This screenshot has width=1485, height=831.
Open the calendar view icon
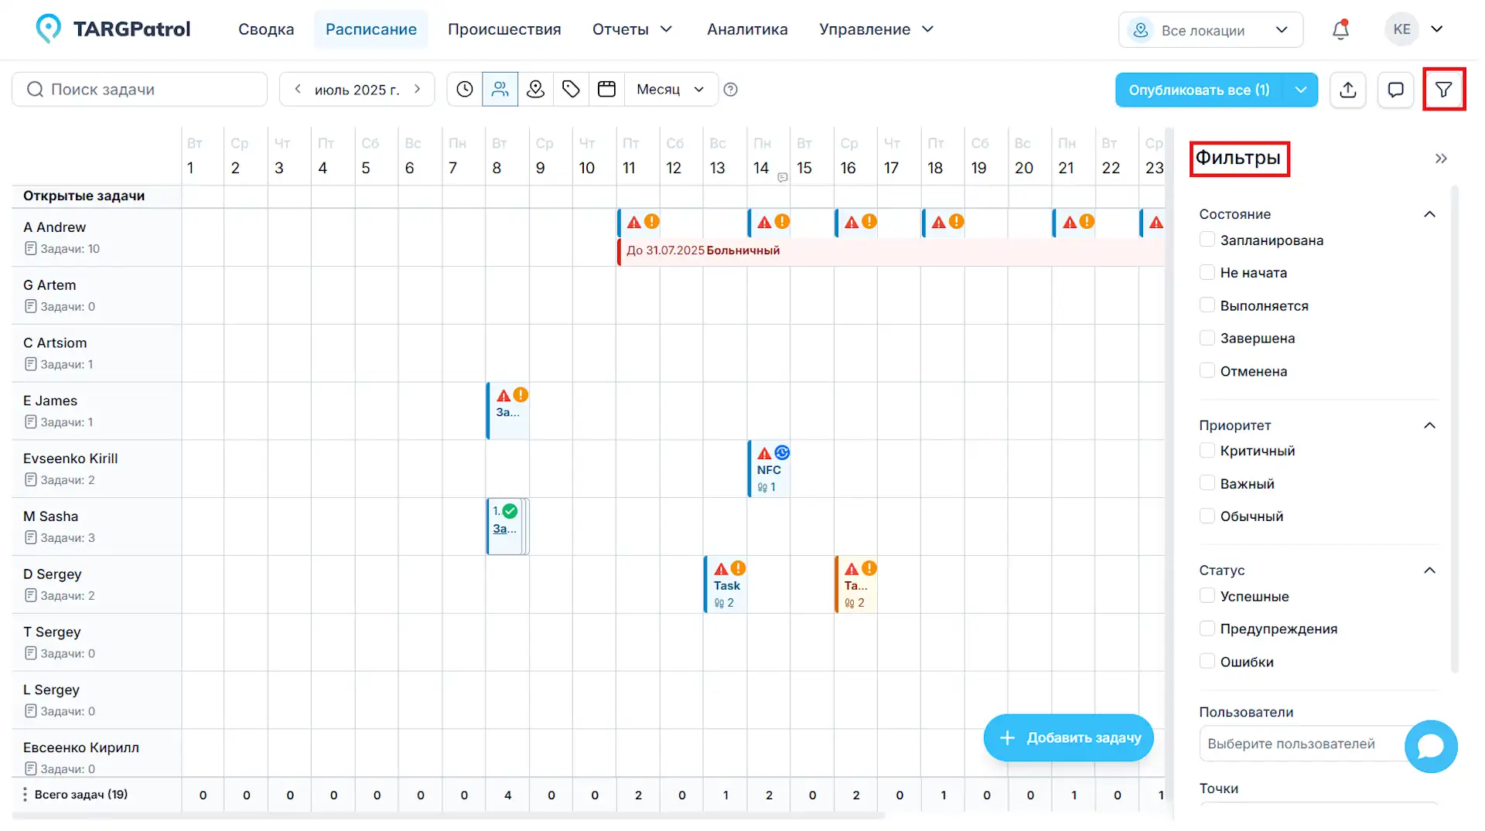[x=606, y=89]
